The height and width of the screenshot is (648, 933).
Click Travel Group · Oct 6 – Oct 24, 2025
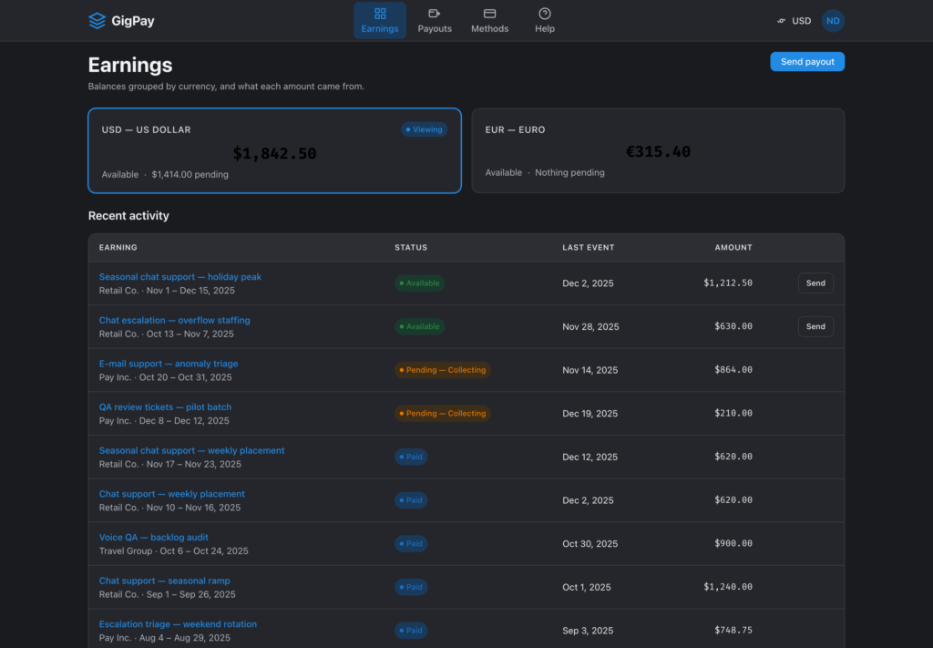click(x=173, y=551)
